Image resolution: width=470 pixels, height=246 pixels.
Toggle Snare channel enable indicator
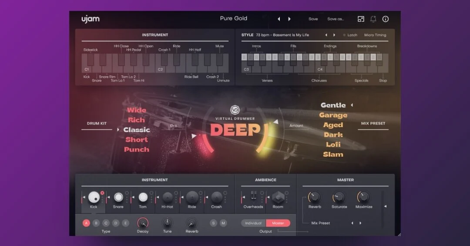click(127, 193)
